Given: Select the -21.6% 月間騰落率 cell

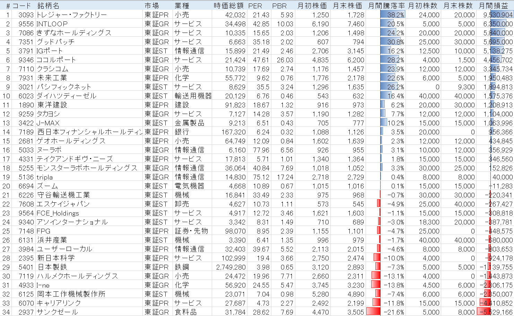Looking at the screenshot, I should pyautogui.click(x=386, y=312).
